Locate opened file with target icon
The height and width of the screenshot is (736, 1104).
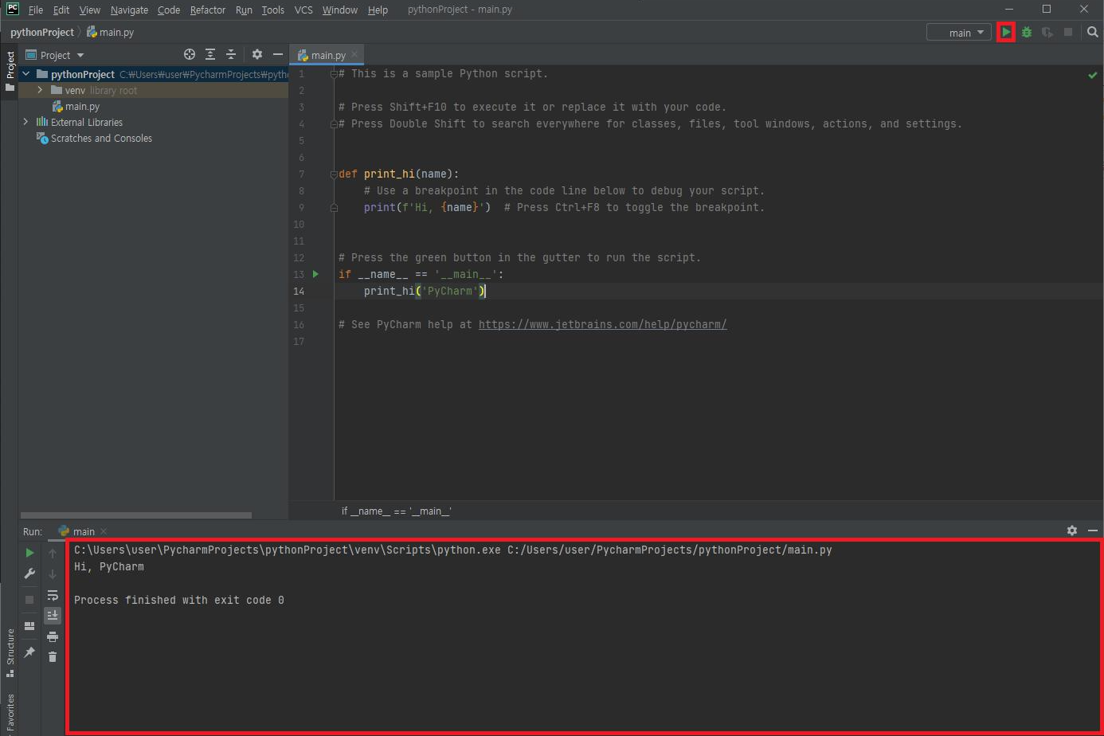pos(190,54)
